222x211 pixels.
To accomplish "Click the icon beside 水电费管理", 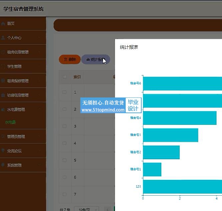I will 3,110.
